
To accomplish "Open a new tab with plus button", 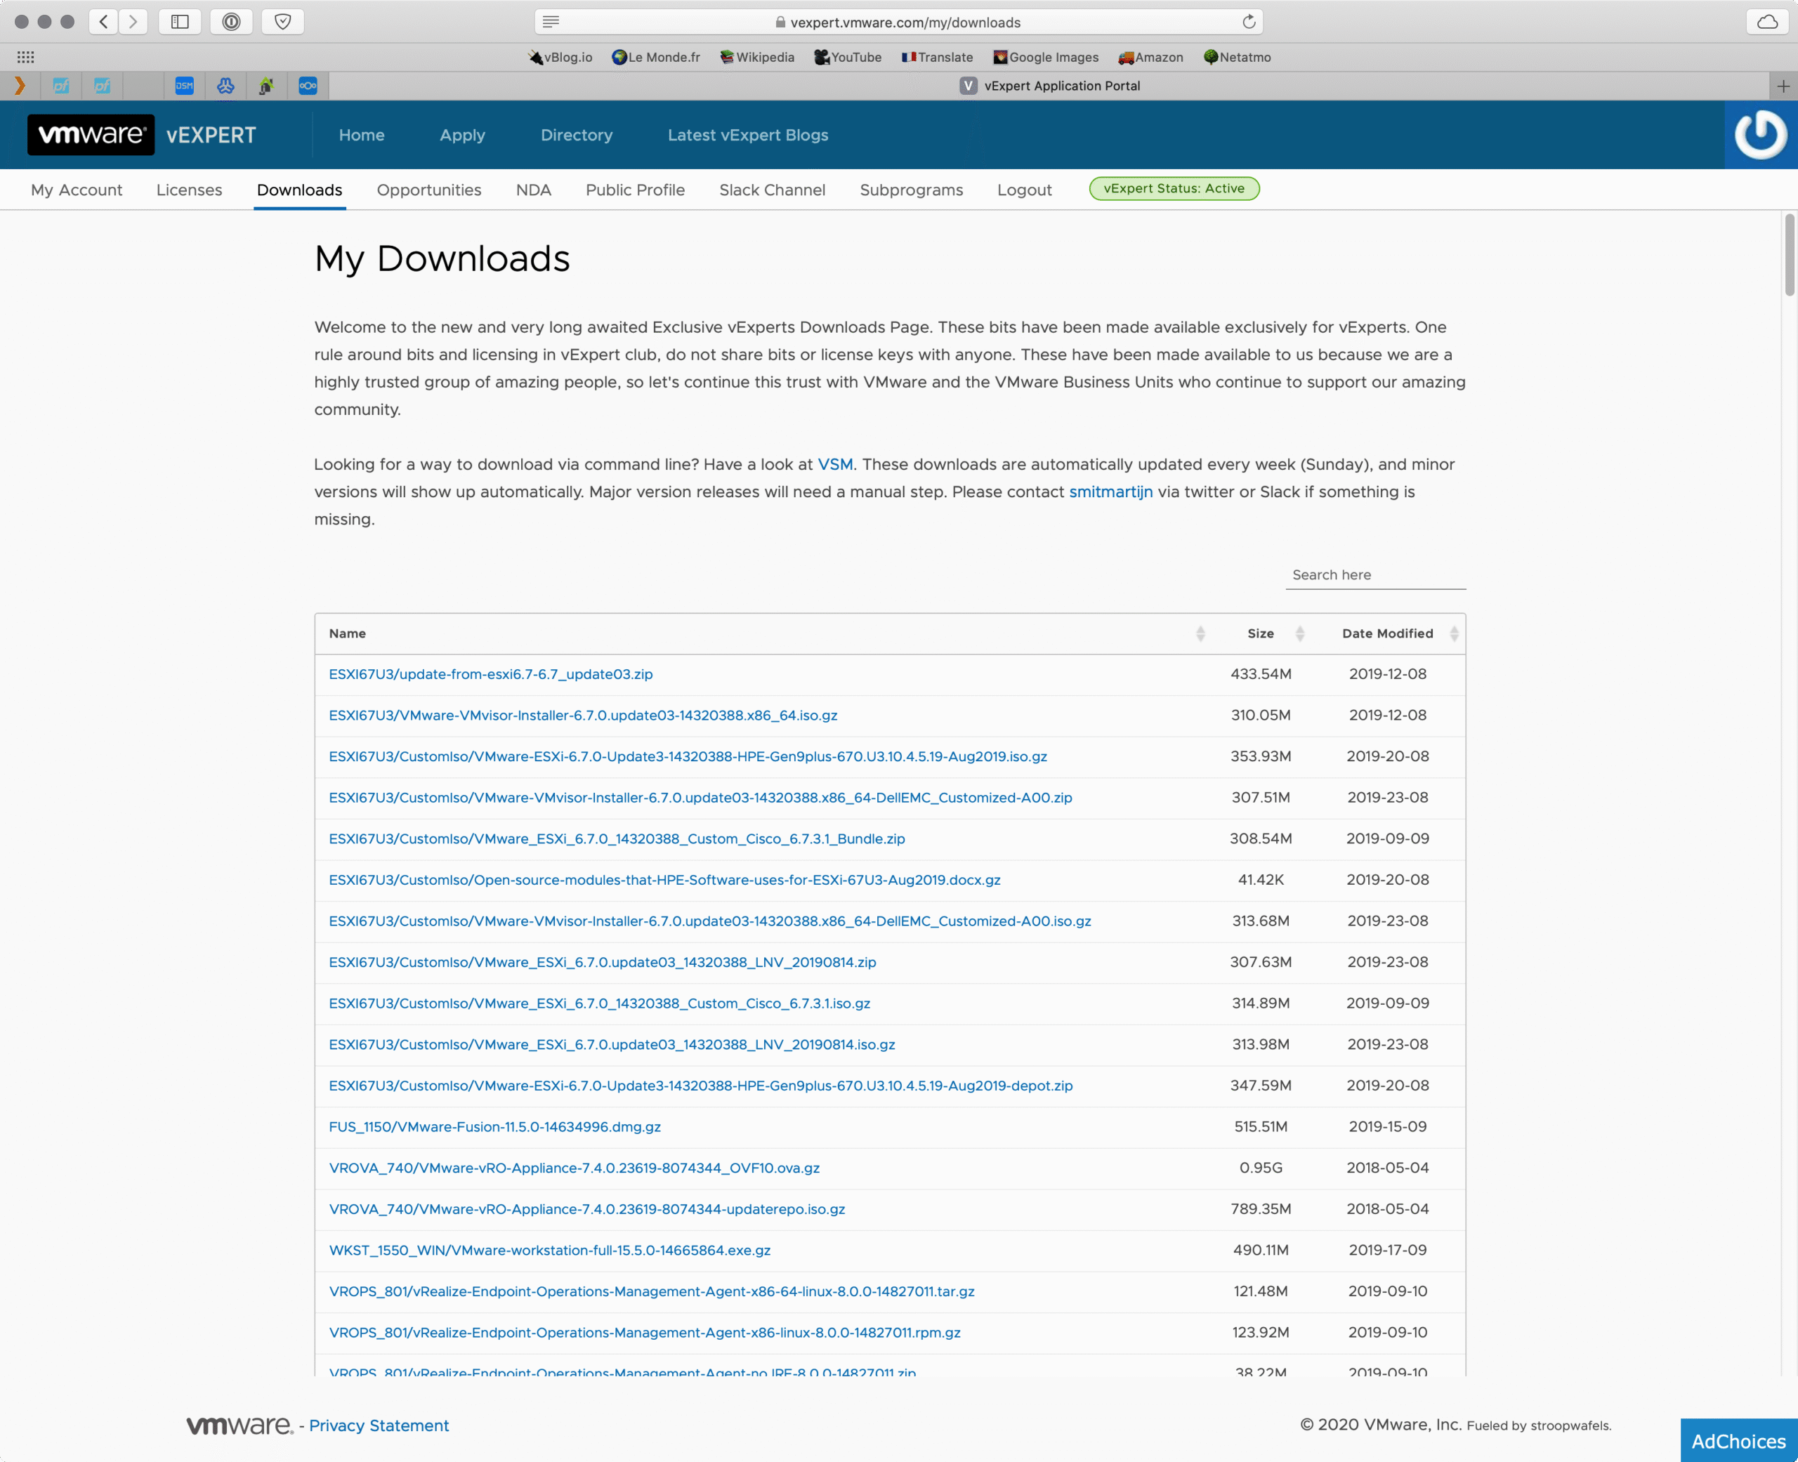I will click(1783, 85).
